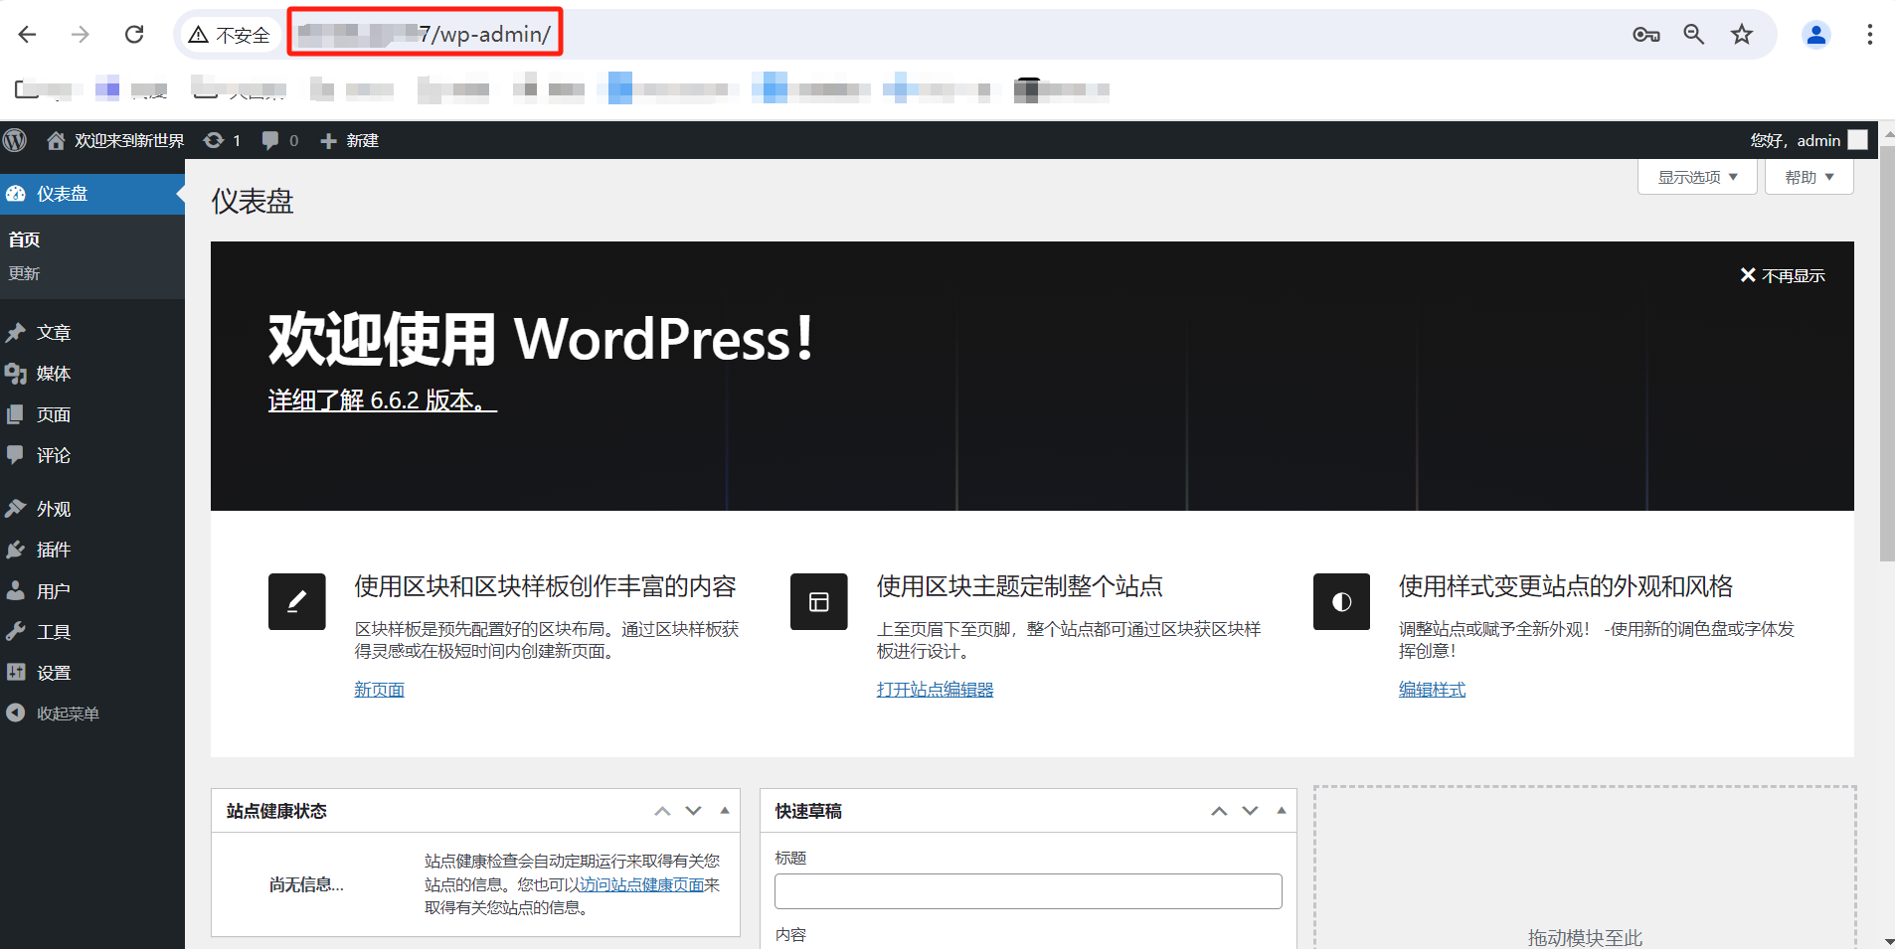
Task: Click the 新建 label in the admin bar
Action: 363,141
